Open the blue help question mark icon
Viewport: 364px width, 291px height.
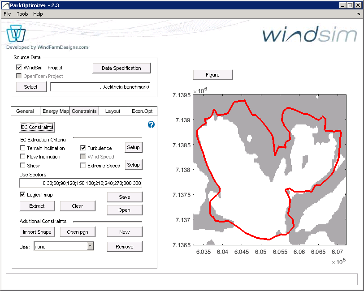151,124
